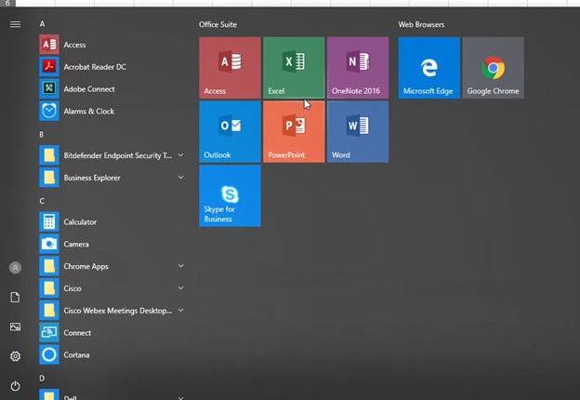Select the Office Suite group title
580x400 pixels.
pos(217,24)
